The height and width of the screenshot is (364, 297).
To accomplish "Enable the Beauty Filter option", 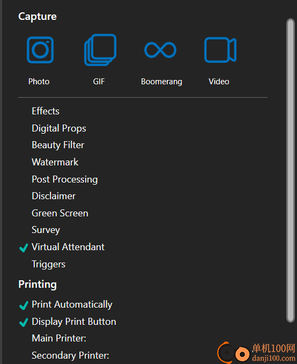I will 58,145.
